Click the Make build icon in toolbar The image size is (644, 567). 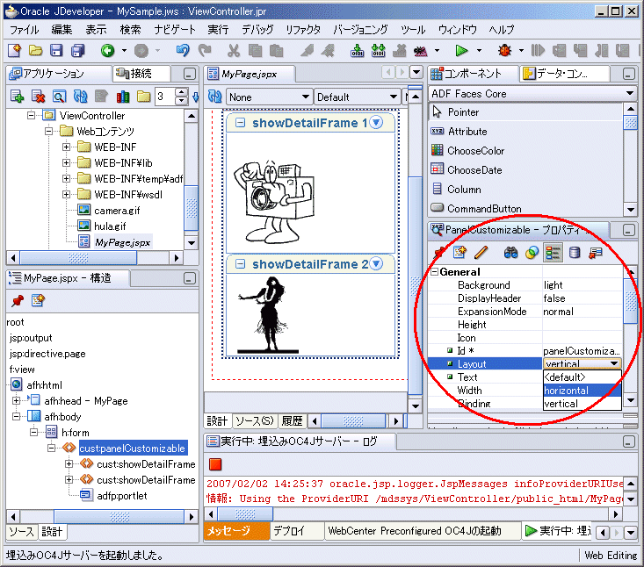(x=357, y=50)
